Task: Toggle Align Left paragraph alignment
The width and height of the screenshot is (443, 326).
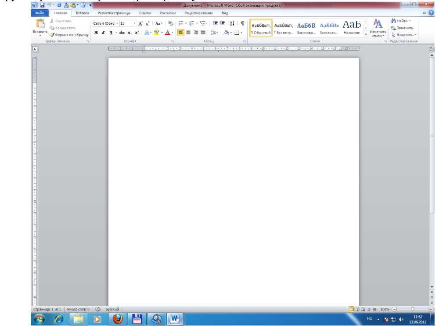Action: [180, 33]
